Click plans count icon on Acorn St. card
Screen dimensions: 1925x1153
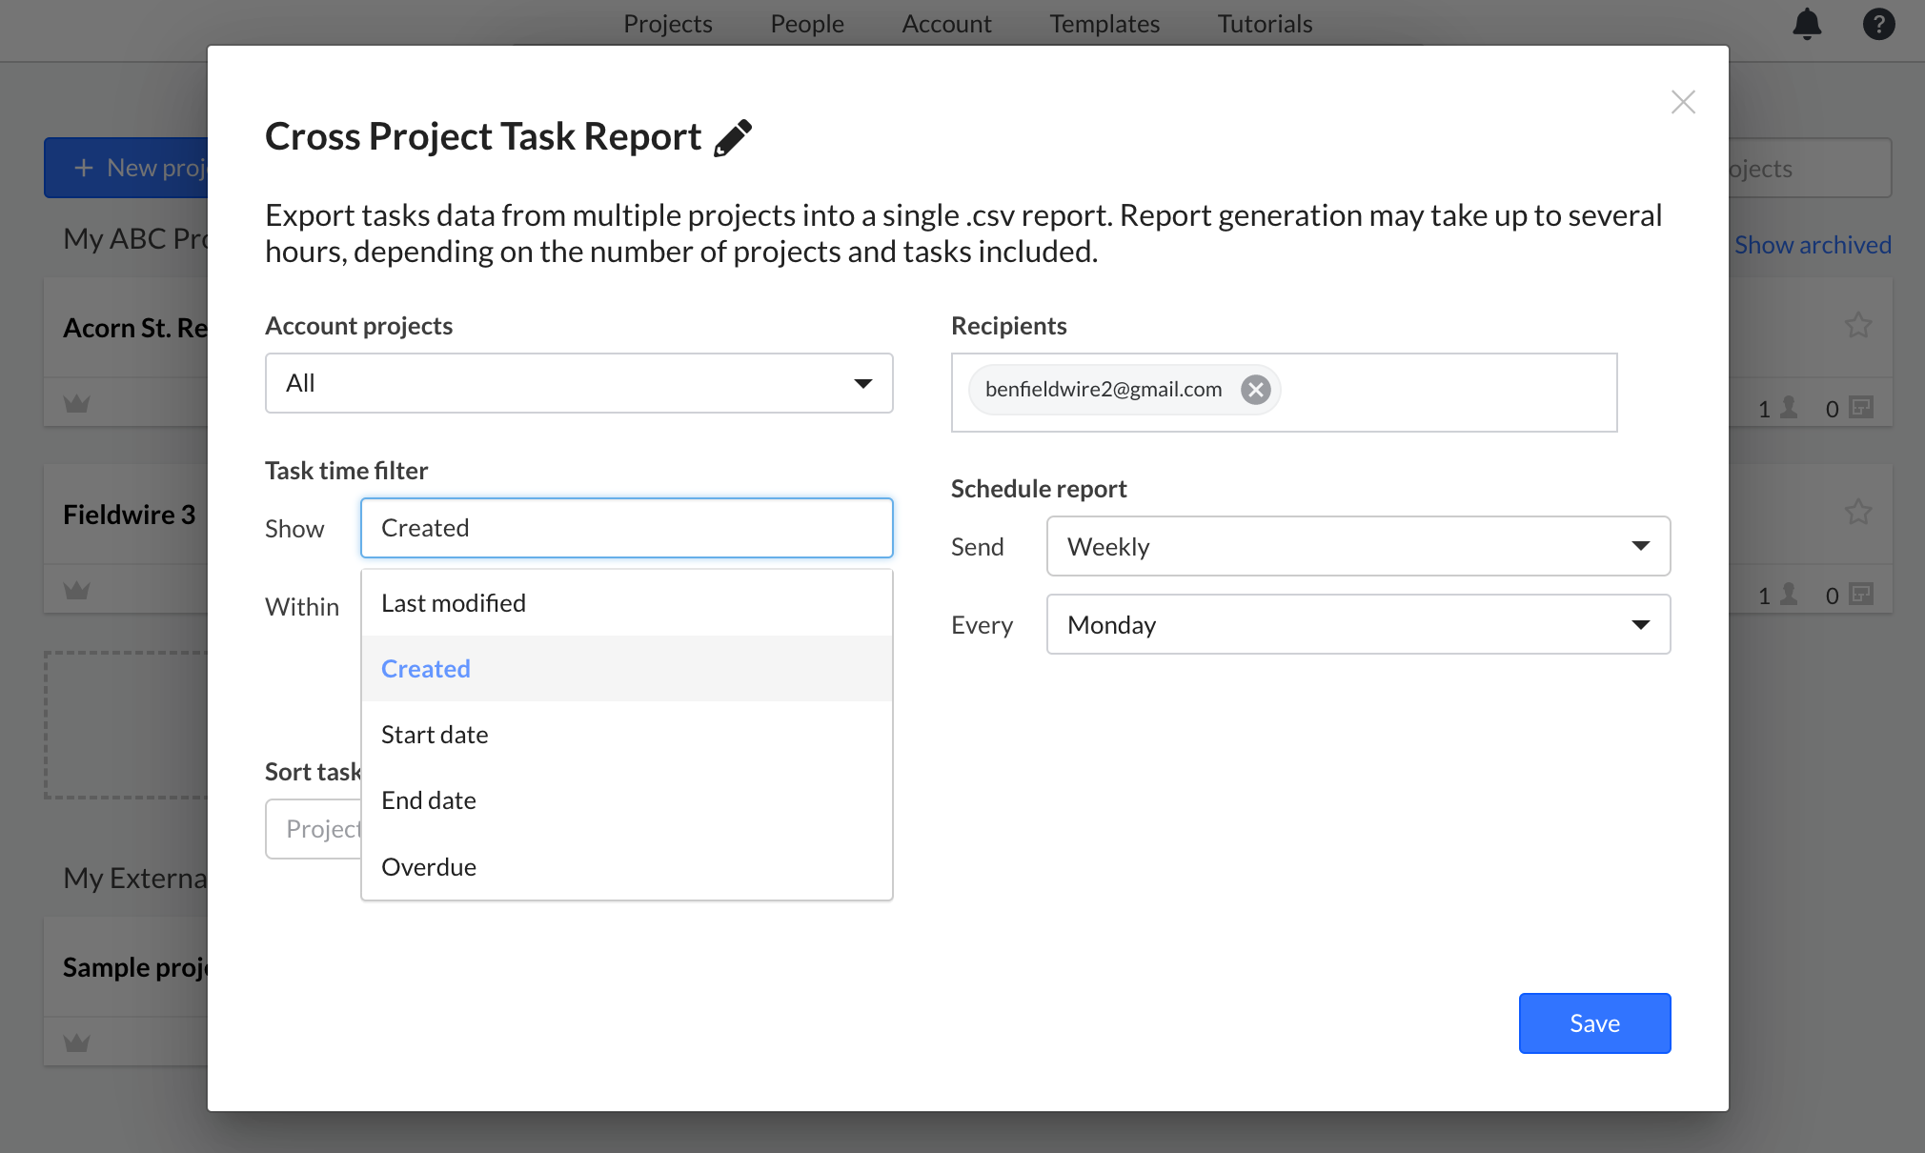click(1860, 408)
